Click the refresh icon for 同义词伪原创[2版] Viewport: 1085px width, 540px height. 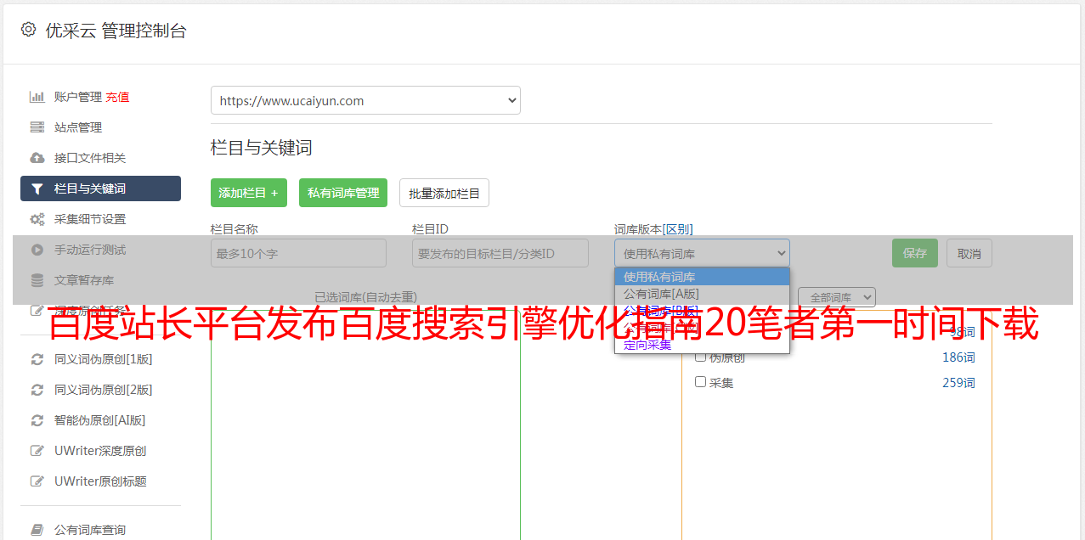(x=37, y=390)
